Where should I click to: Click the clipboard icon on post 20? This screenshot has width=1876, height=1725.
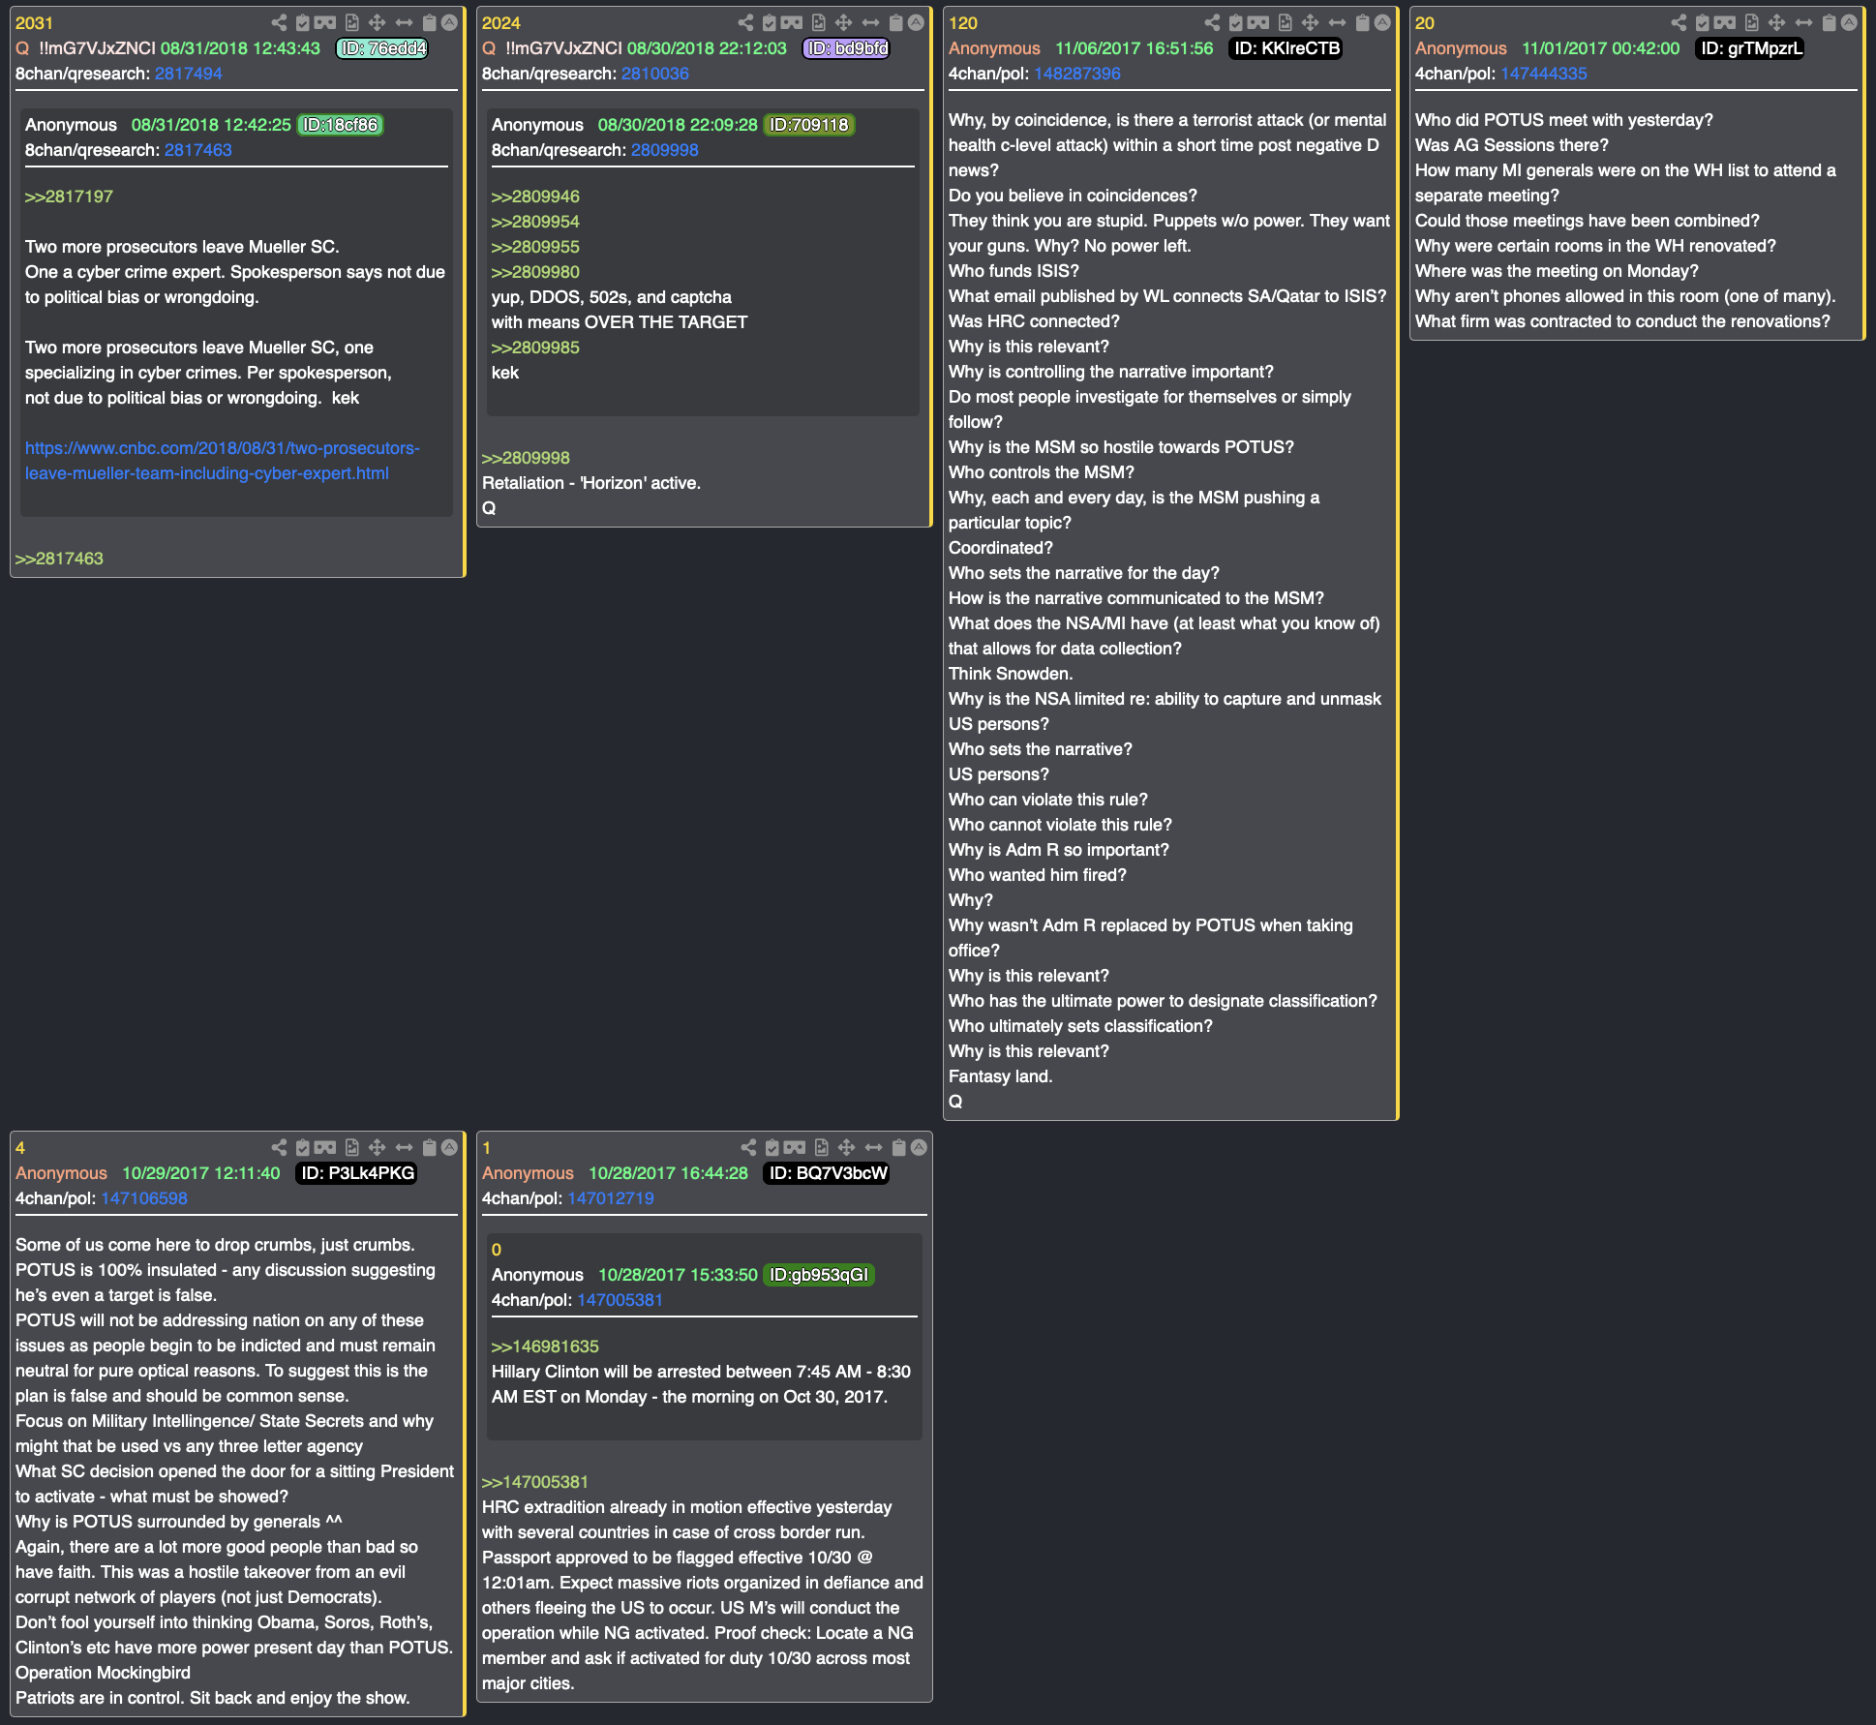[x=1830, y=22]
